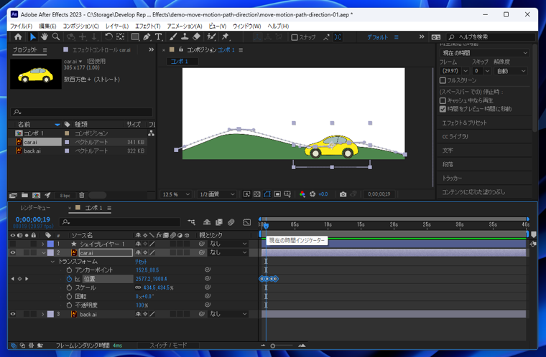Click the snapshot camera icon in viewer

click(x=343, y=194)
